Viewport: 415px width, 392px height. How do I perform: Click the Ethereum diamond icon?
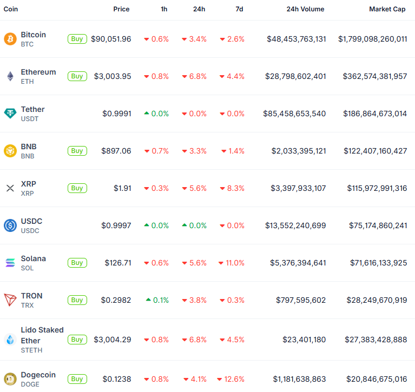click(10, 76)
